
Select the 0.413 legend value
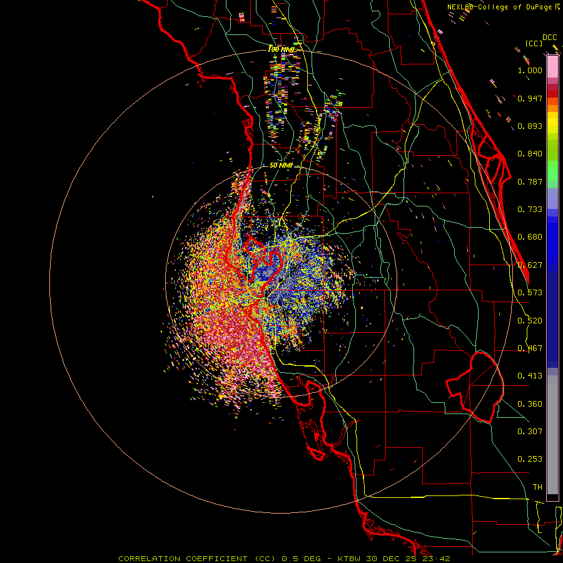(x=530, y=376)
